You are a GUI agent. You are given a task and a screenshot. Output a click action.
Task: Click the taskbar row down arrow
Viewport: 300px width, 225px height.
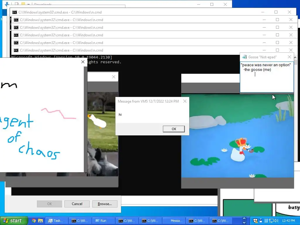pyautogui.click(x=244, y=223)
